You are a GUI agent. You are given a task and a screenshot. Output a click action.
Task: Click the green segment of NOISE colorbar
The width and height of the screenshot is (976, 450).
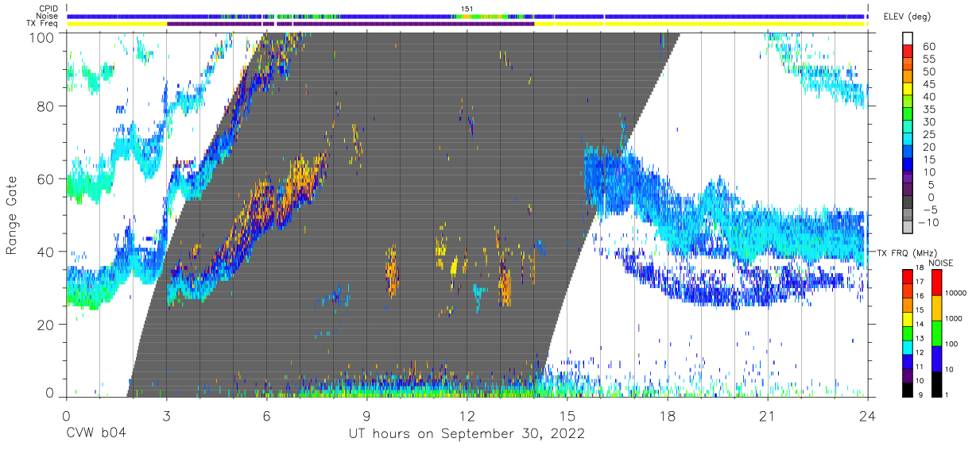pos(939,333)
